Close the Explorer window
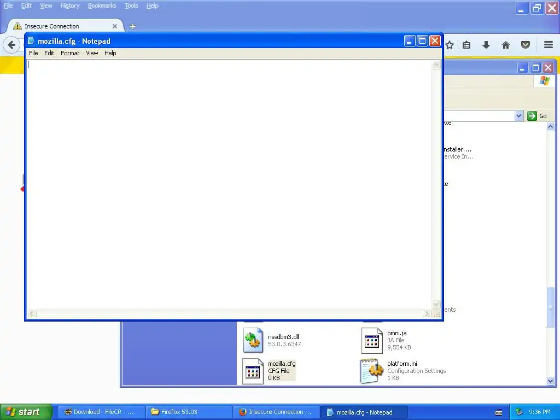The width and height of the screenshot is (560, 420). click(x=548, y=67)
